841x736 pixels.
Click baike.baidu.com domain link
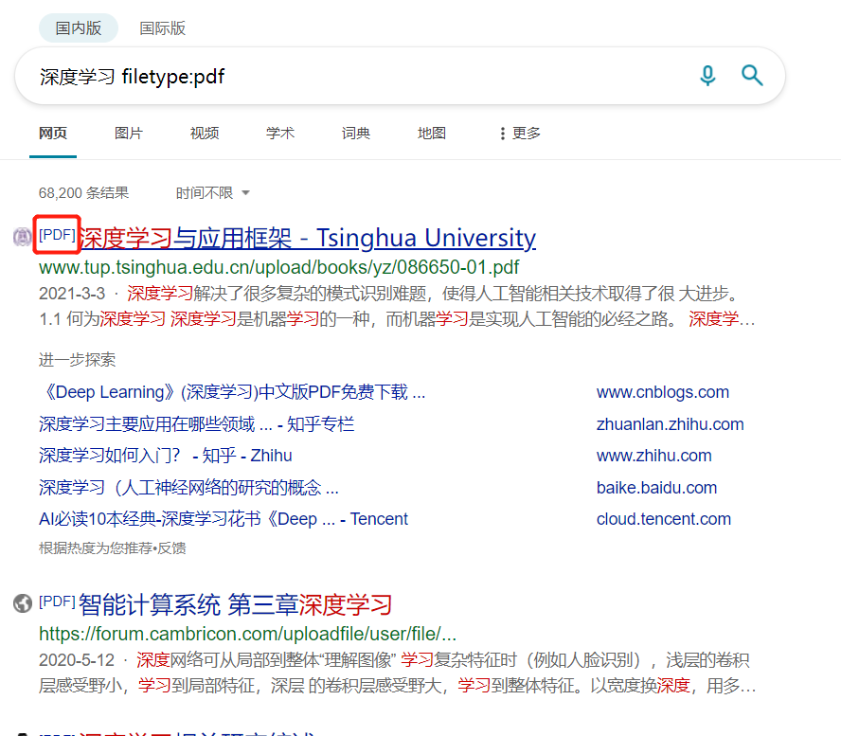coord(656,488)
